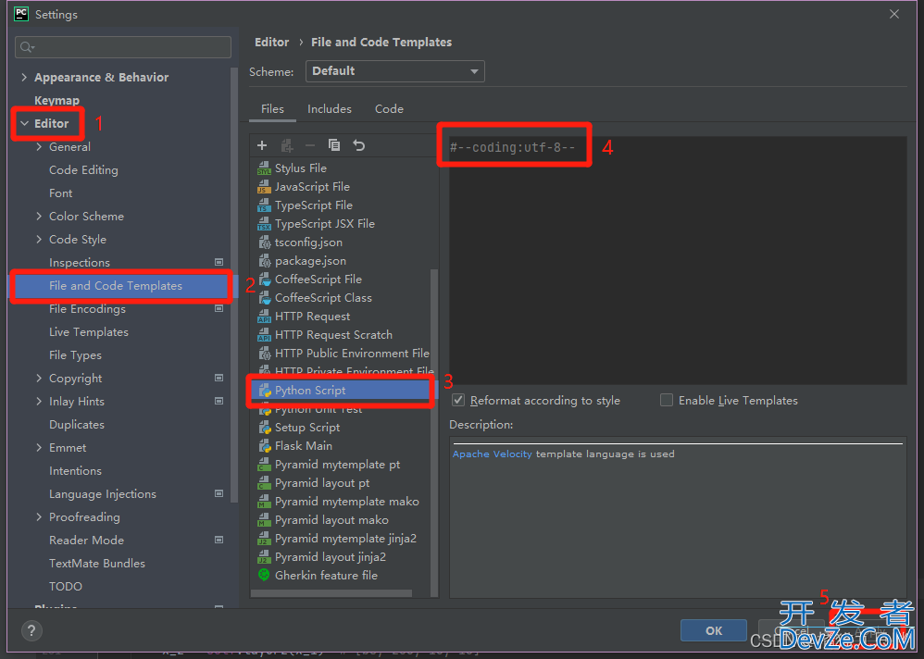The width and height of the screenshot is (924, 659).
Task: Click the Python Script icon
Action: [264, 391]
